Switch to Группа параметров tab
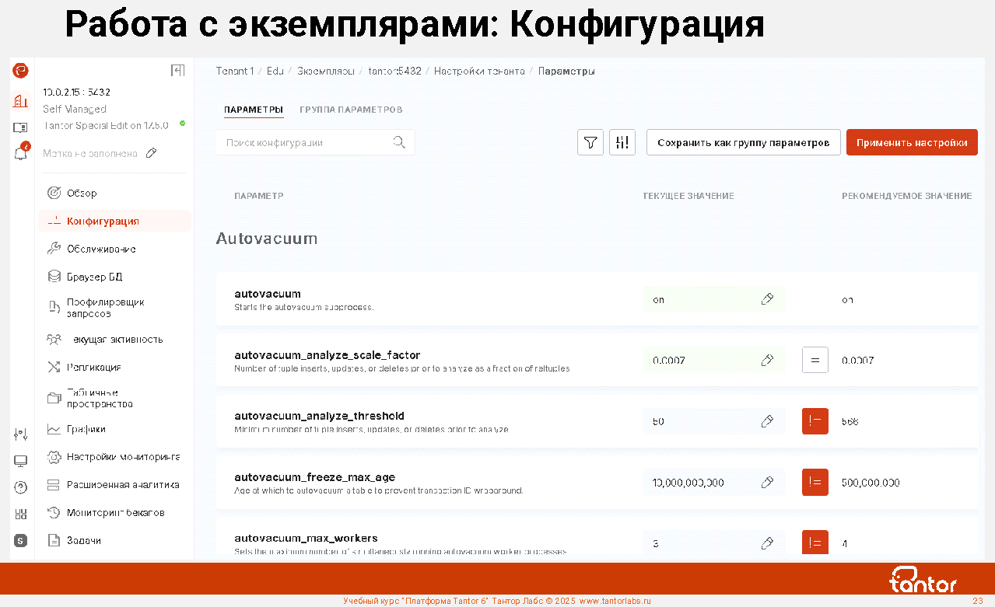This screenshot has width=995, height=607. tap(351, 110)
